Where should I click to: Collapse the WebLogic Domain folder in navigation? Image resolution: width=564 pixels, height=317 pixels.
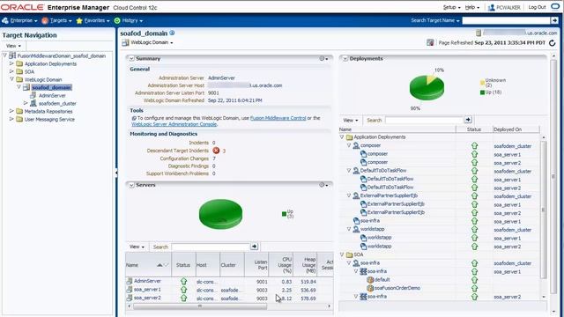tap(11, 79)
